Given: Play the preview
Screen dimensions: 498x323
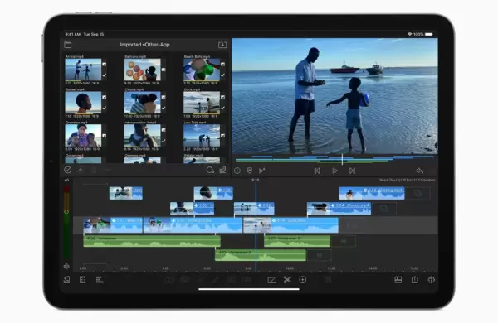Looking at the screenshot, I should [x=334, y=171].
